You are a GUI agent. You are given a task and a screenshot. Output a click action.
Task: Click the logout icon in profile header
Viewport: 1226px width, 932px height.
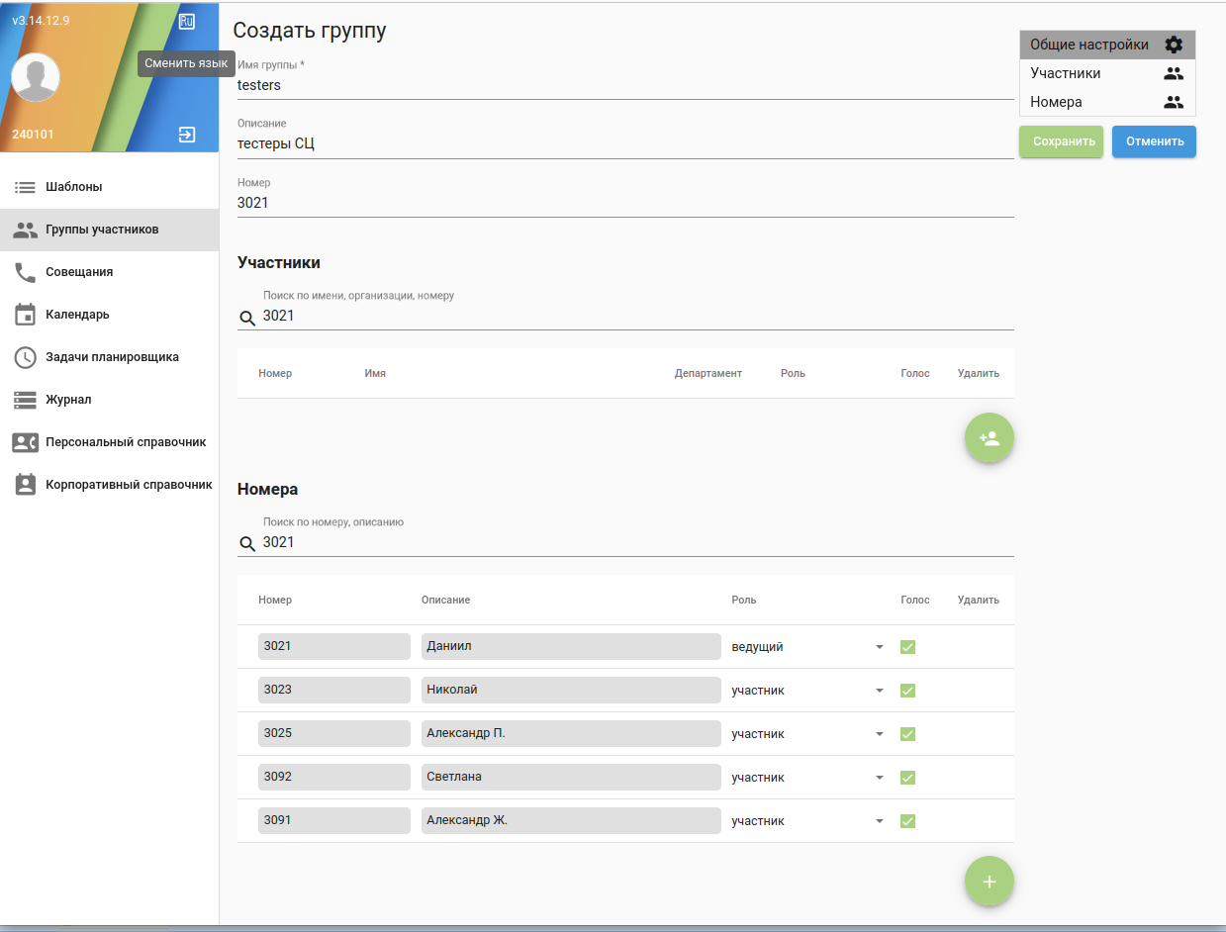(186, 135)
